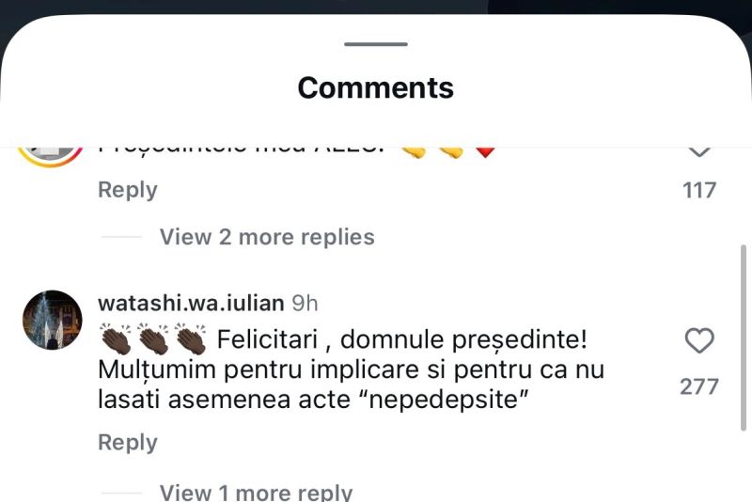The width and height of the screenshot is (752, 502).
Task: Reply to the comment with 117 likes
Action: pyautogui.click(x=128, y=190)
